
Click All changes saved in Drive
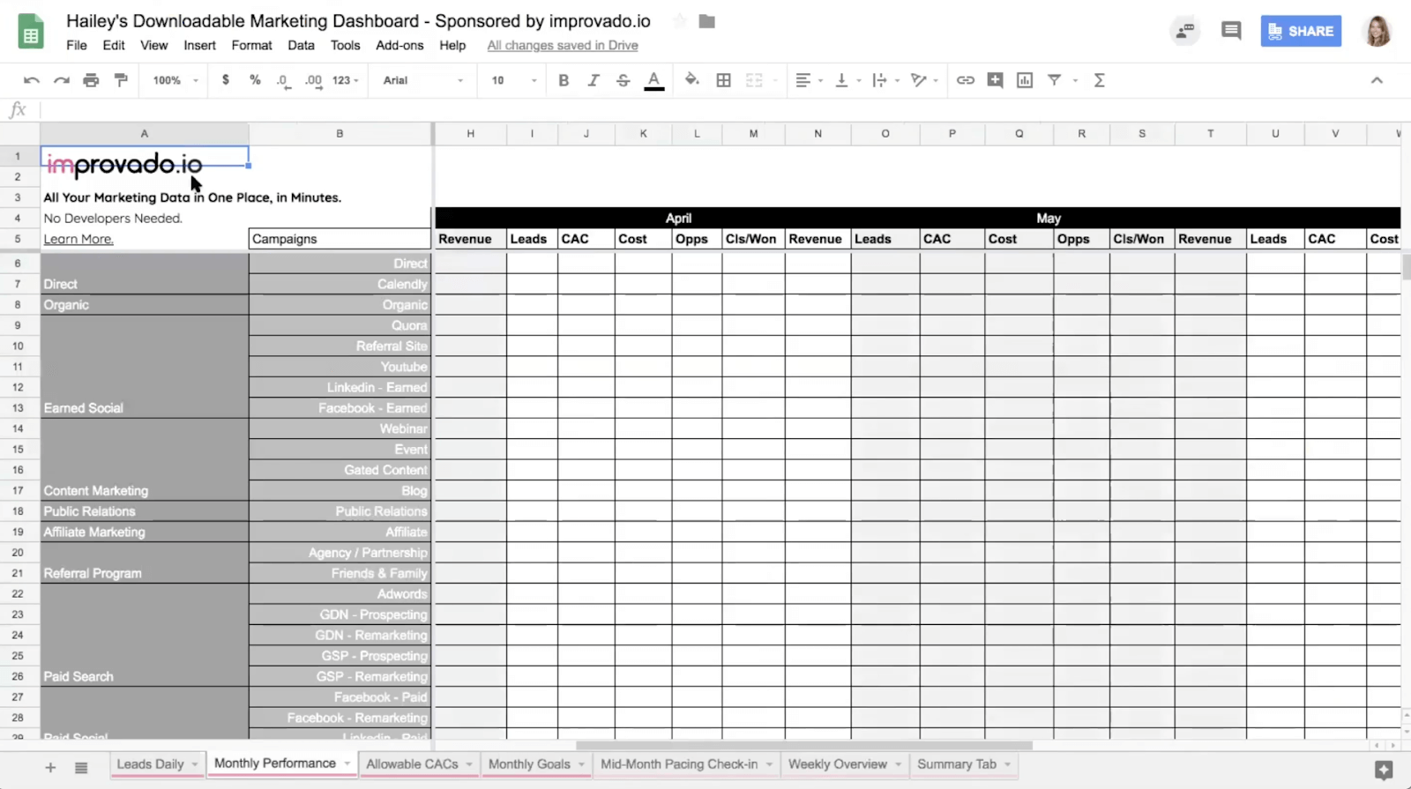[x=563, y=45]
